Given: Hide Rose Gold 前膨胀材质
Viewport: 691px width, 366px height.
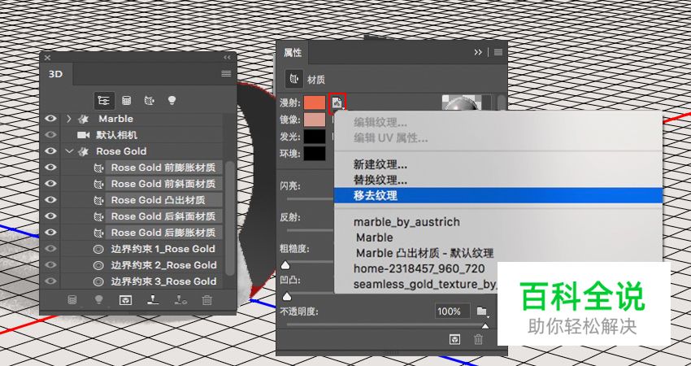Looking at the screenshot, I should pos(51,168).
